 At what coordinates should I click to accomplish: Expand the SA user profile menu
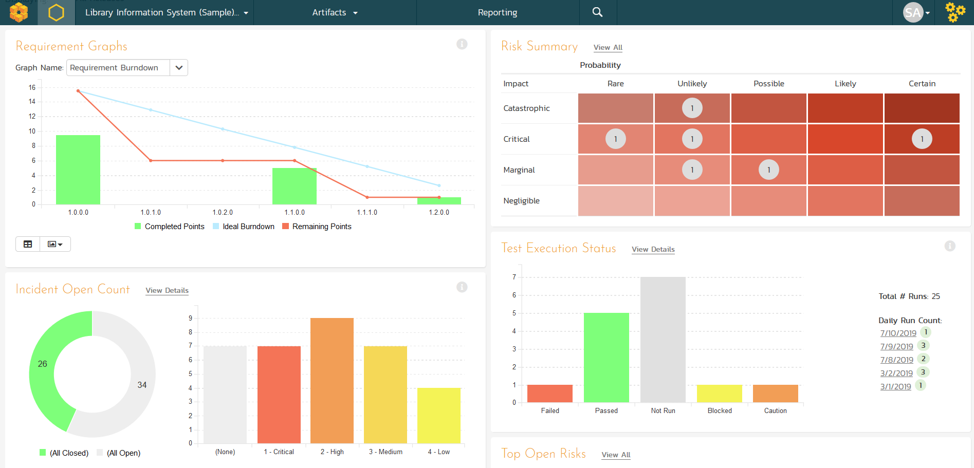point(916,12)
